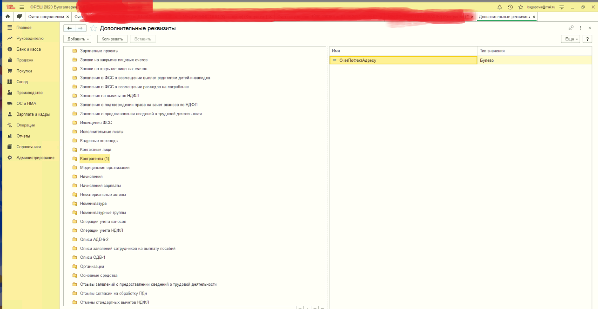
Task: Switch to the Счета покупателям tab
Action: click(x=46, y=17)
